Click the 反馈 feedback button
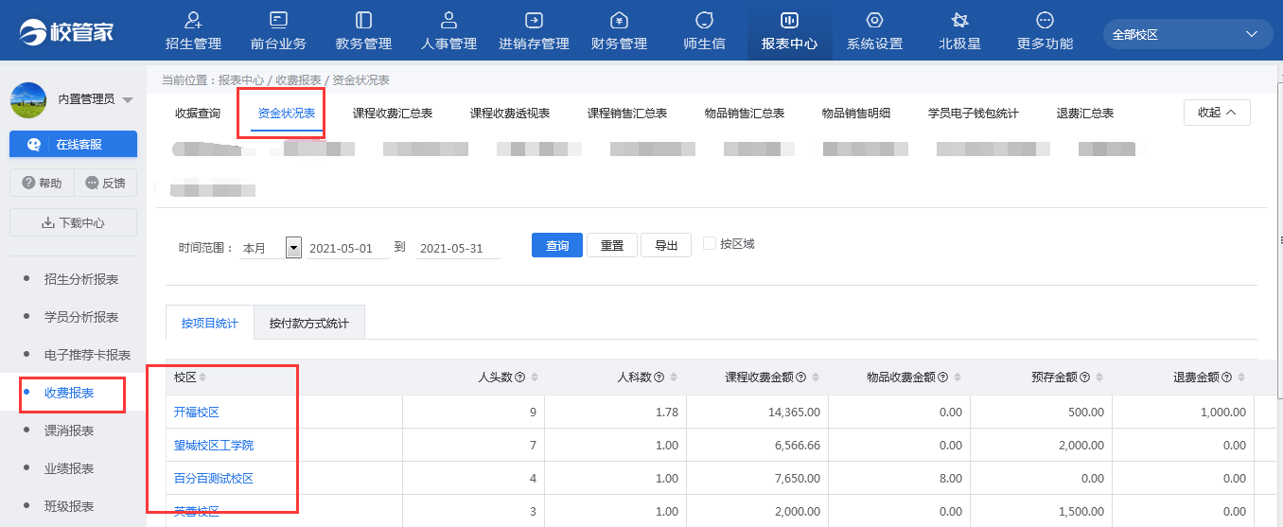The width and height of the screenshot is (1283, 527). 105,184
